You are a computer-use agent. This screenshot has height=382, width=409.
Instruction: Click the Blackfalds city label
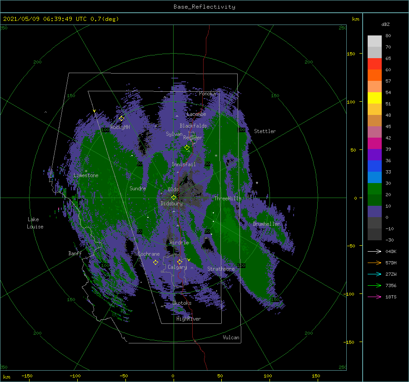coord(193,126)
